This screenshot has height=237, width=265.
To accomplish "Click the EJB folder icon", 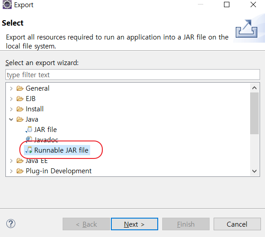I will [x=20, y=99].
